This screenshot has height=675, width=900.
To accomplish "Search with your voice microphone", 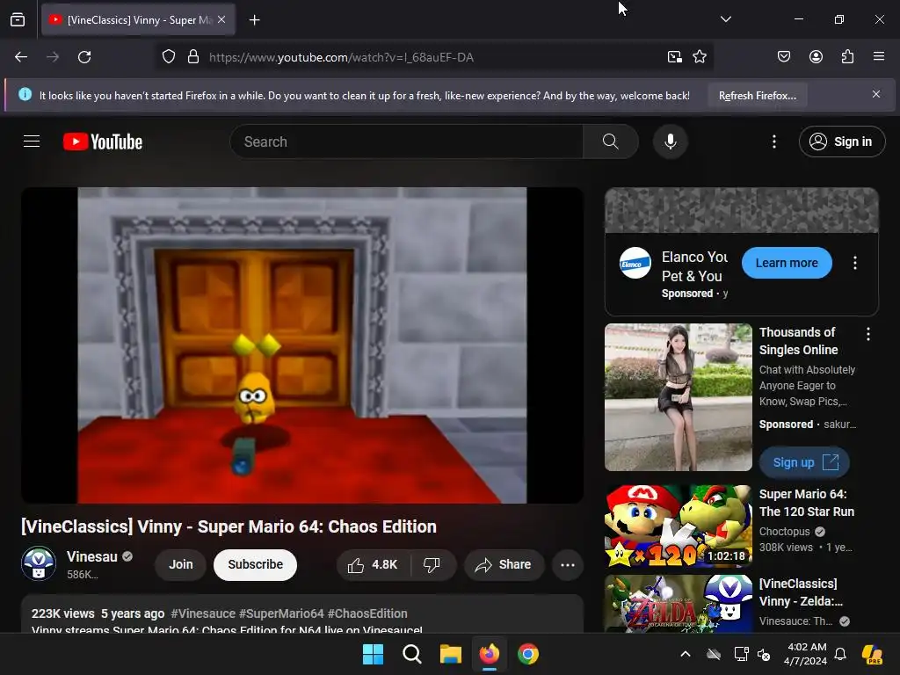I will coord(670,142).
